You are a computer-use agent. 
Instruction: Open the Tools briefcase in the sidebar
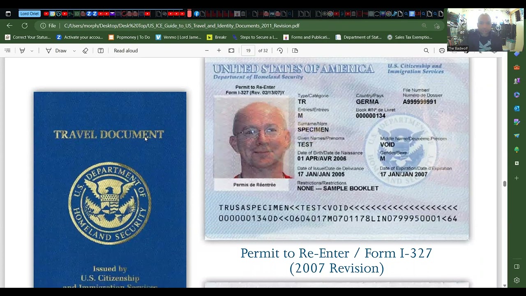click(517, 67)
